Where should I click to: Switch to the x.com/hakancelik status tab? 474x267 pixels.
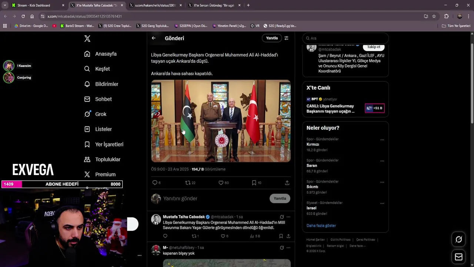(x=155, y=5)
